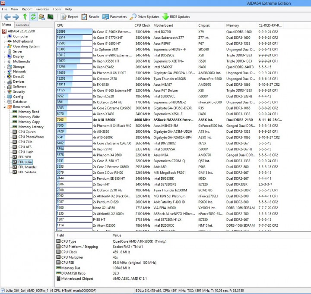Select the DirectX tree icon
Screen dimensions: 311x294
point(10,76)
